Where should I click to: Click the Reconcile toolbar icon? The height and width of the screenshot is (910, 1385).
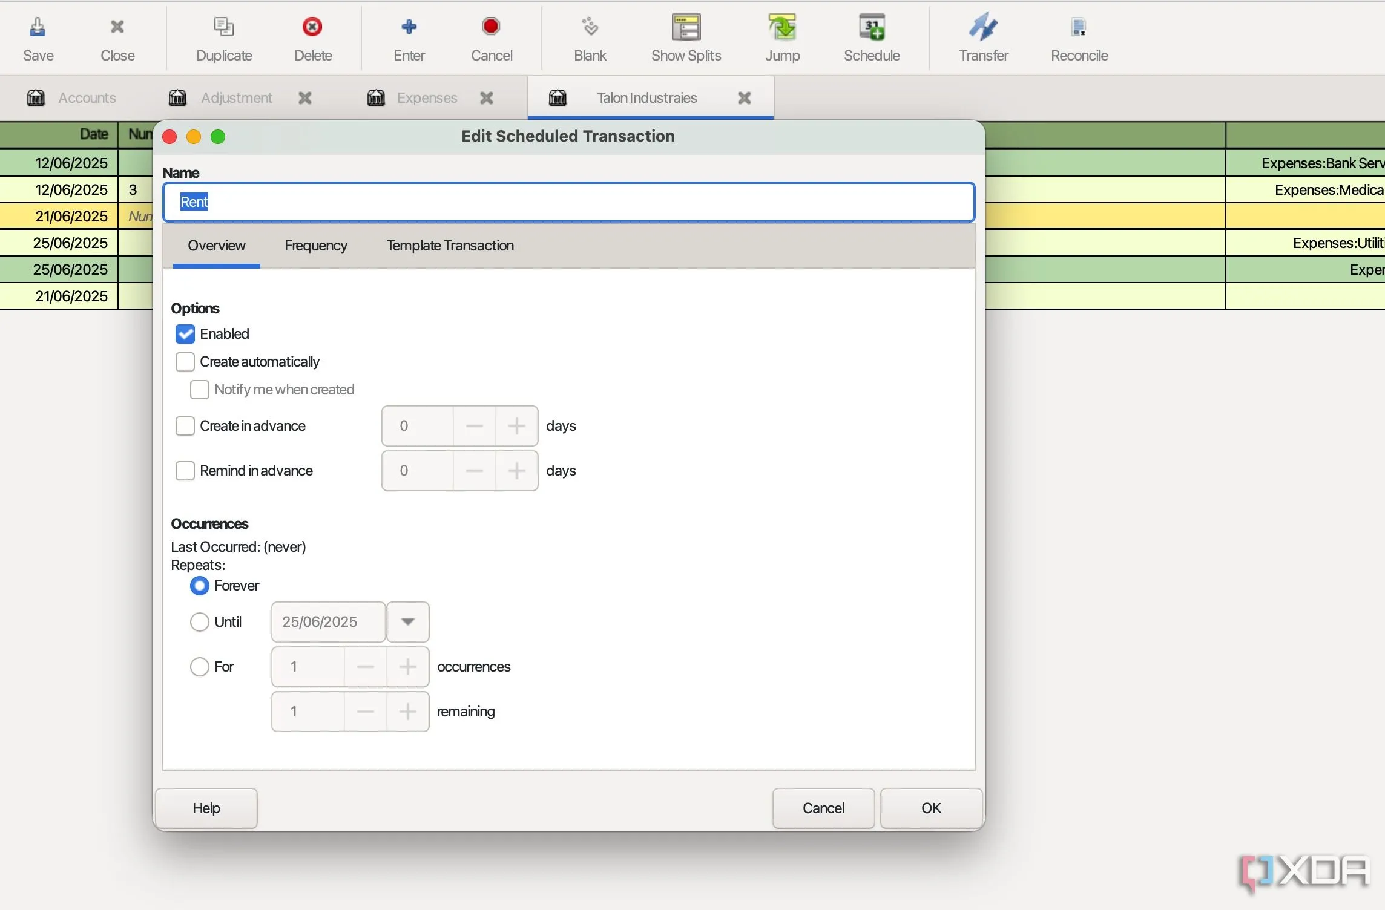pyautogui.click(x=1079, y=27)
